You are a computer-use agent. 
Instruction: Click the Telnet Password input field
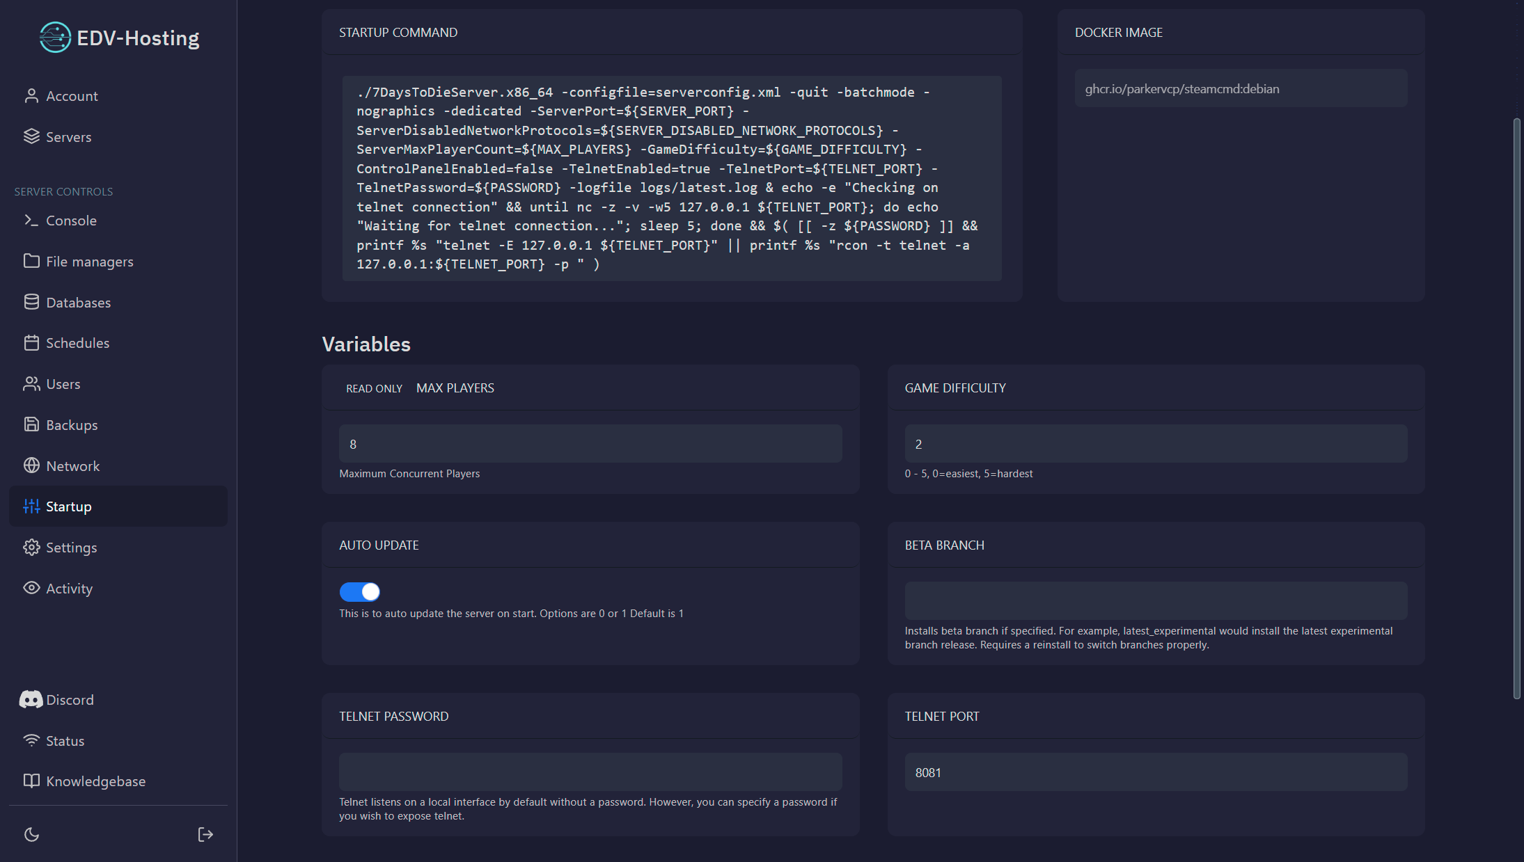click(590, 772)
